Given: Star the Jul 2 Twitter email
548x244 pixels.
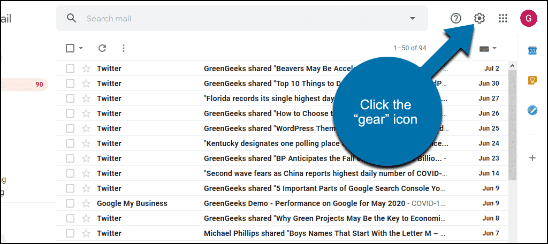Looking at the screenshot, I should 86,68.
